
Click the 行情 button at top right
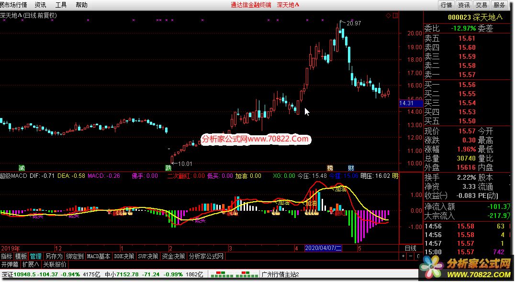(x=447, y=5)
